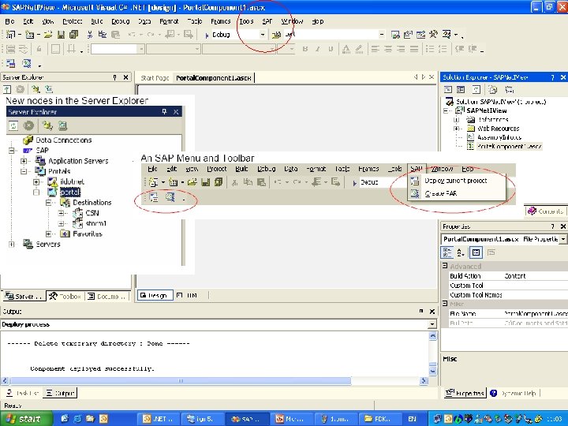
Task: Expand the Application Servers node
Action: tap(24, 161)
